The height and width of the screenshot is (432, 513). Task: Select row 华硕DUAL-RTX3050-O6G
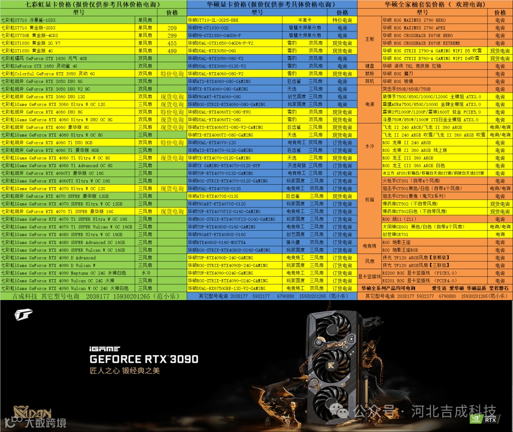272,51
